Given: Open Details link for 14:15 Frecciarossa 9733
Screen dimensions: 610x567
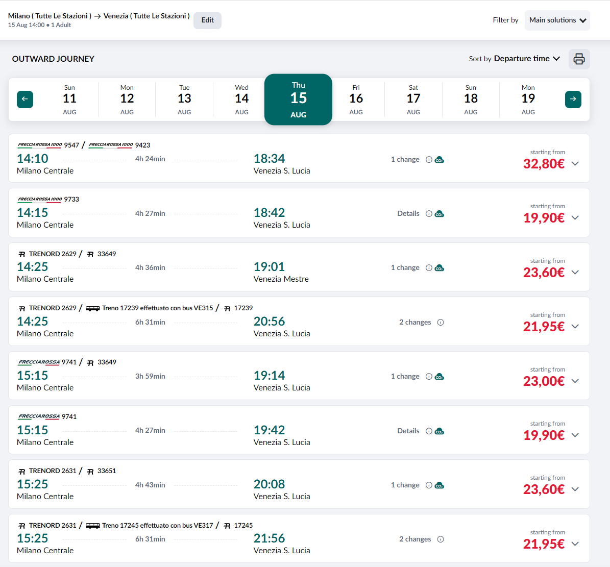Looking at the screenshot, I should pos(408,214).
